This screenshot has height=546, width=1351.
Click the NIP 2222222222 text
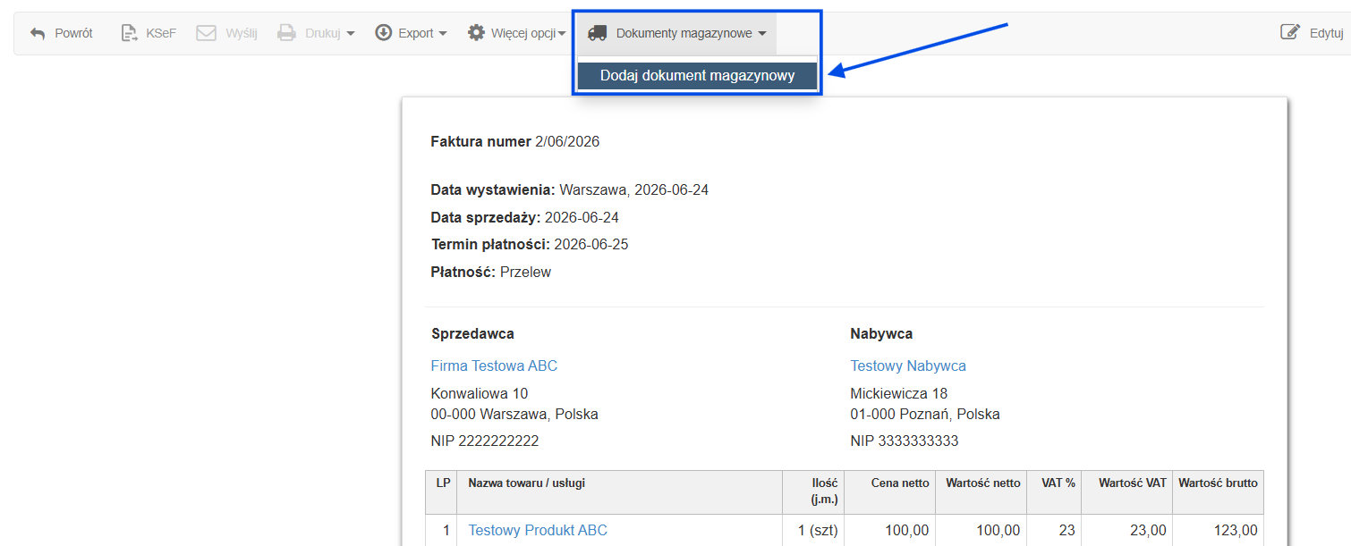click(x=485, y=441)
